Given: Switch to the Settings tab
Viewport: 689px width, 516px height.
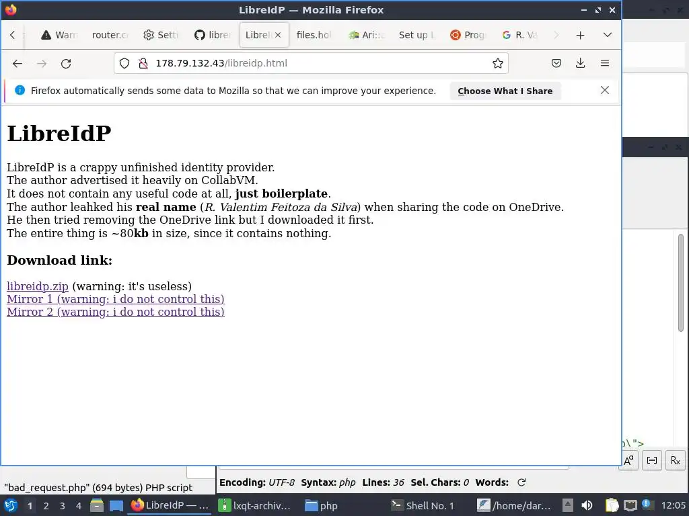Looking at the screenshot, I should (x=161, y=35).
